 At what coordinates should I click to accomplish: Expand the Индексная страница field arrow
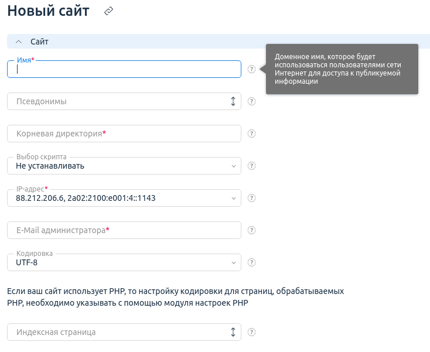pyautogui.click(x=233, y=332)
